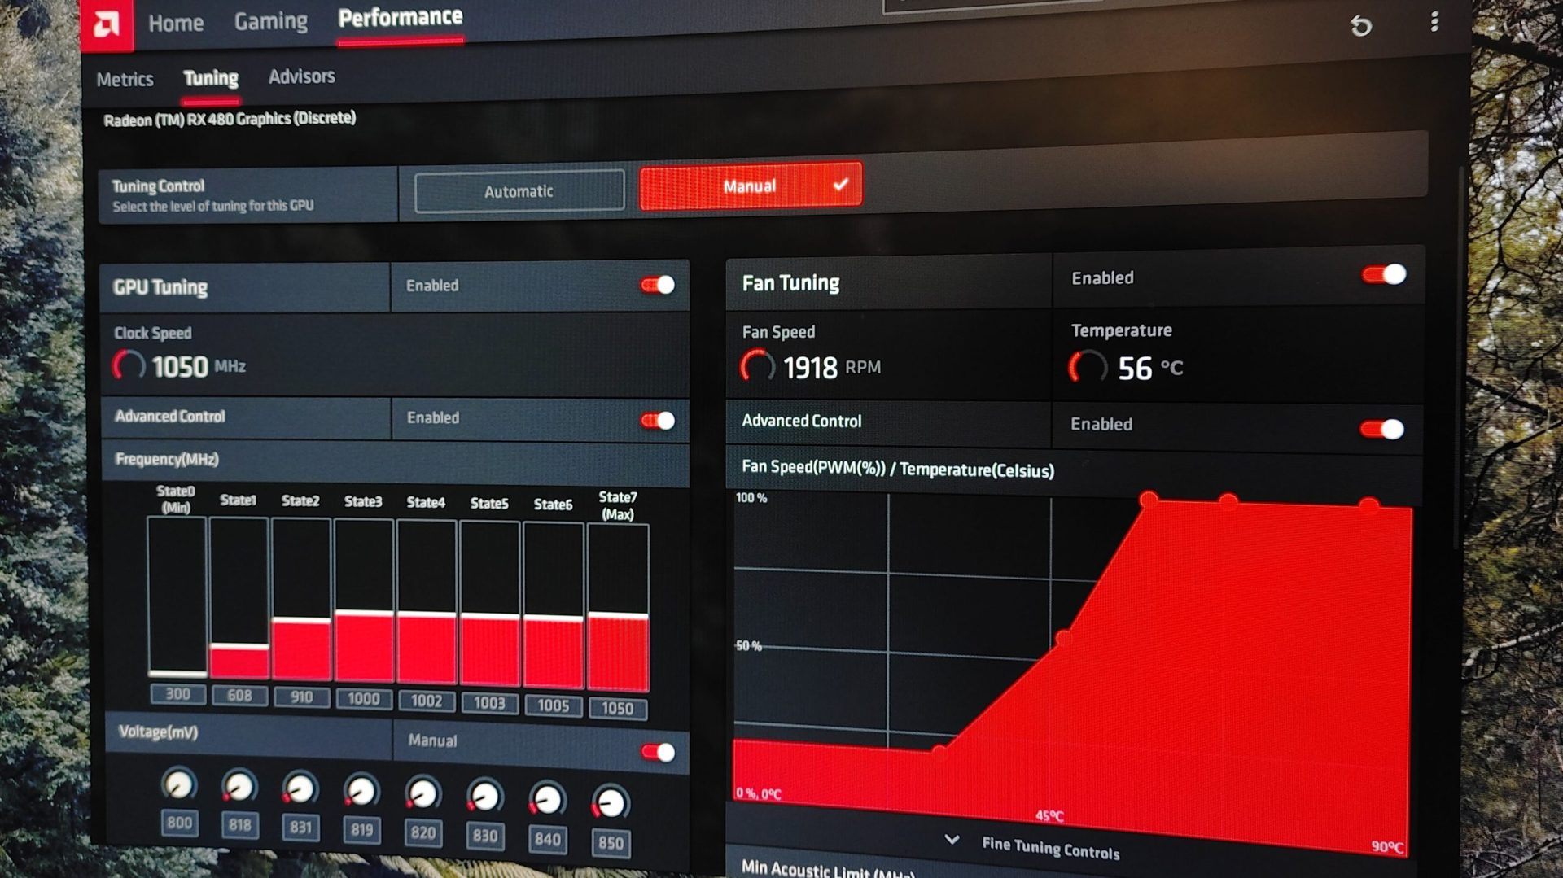This screenshot has height=878, width=1563.
Task: Click the 850 mV voltage field
Action: click(x=611, y=843)
